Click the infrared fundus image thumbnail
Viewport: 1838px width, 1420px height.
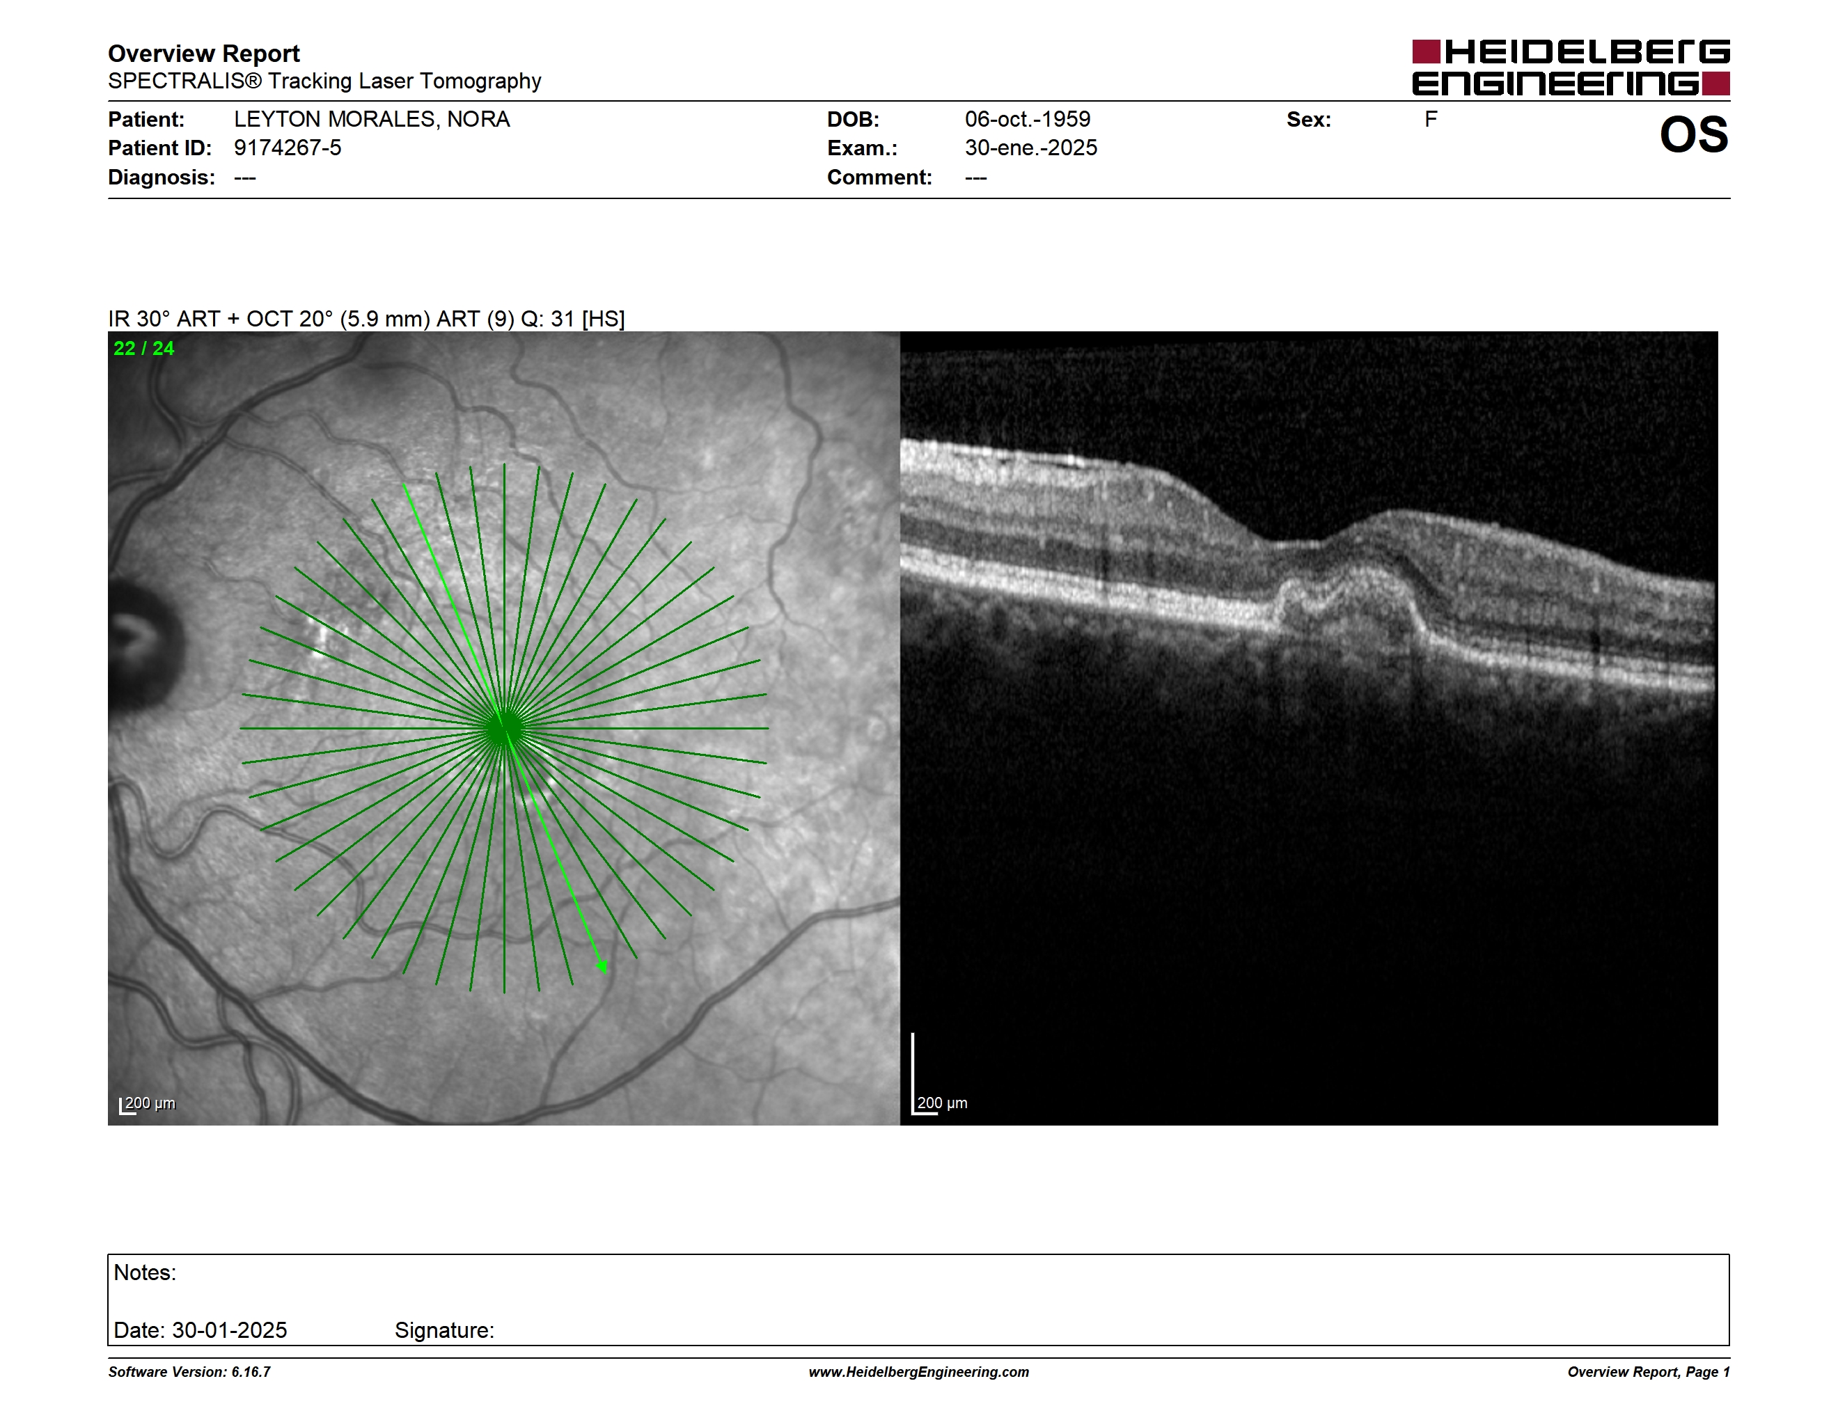(503, 727)
